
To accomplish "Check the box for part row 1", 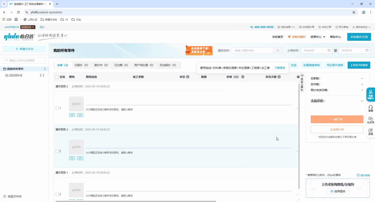I will point(57,108).
